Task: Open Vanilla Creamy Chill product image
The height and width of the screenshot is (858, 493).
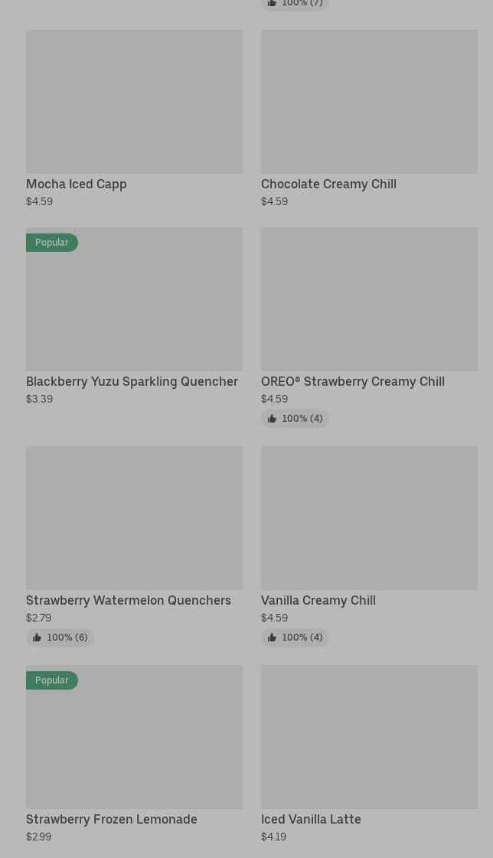Action: (x=369, y=518)
